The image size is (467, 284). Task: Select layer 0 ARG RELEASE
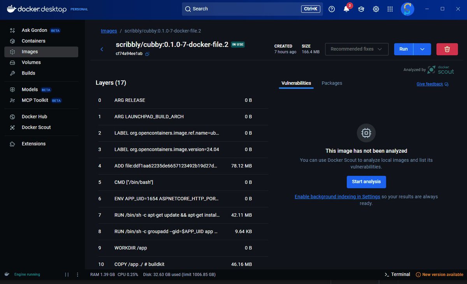point(182,100)
